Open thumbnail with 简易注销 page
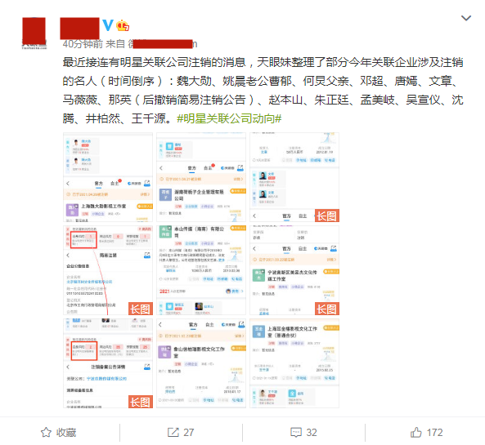The width and height of the screenshot is (485, 445). point(108,270)
